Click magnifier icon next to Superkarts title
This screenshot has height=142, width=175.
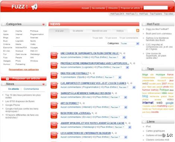coord(121,53)
